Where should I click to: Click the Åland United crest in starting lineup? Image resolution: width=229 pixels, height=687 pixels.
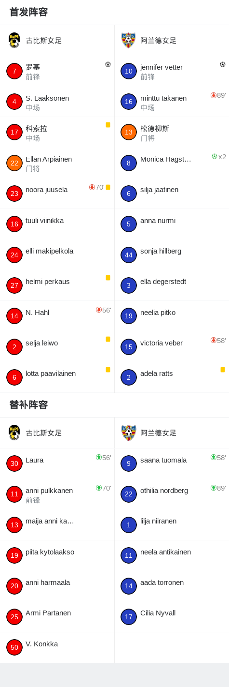coord(129,40)
